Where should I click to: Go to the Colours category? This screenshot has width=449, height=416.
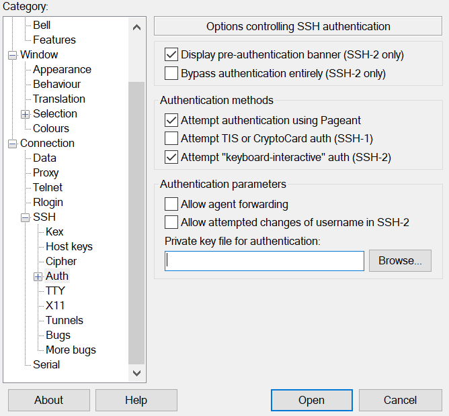point(51,128)
